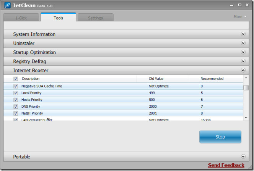Expand the System Information section arrow
The width and height of the screenshot is (254, 171).
tap(243, 34)
